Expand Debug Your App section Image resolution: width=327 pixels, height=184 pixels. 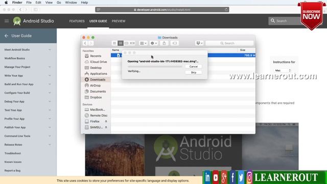coord(50,101)
